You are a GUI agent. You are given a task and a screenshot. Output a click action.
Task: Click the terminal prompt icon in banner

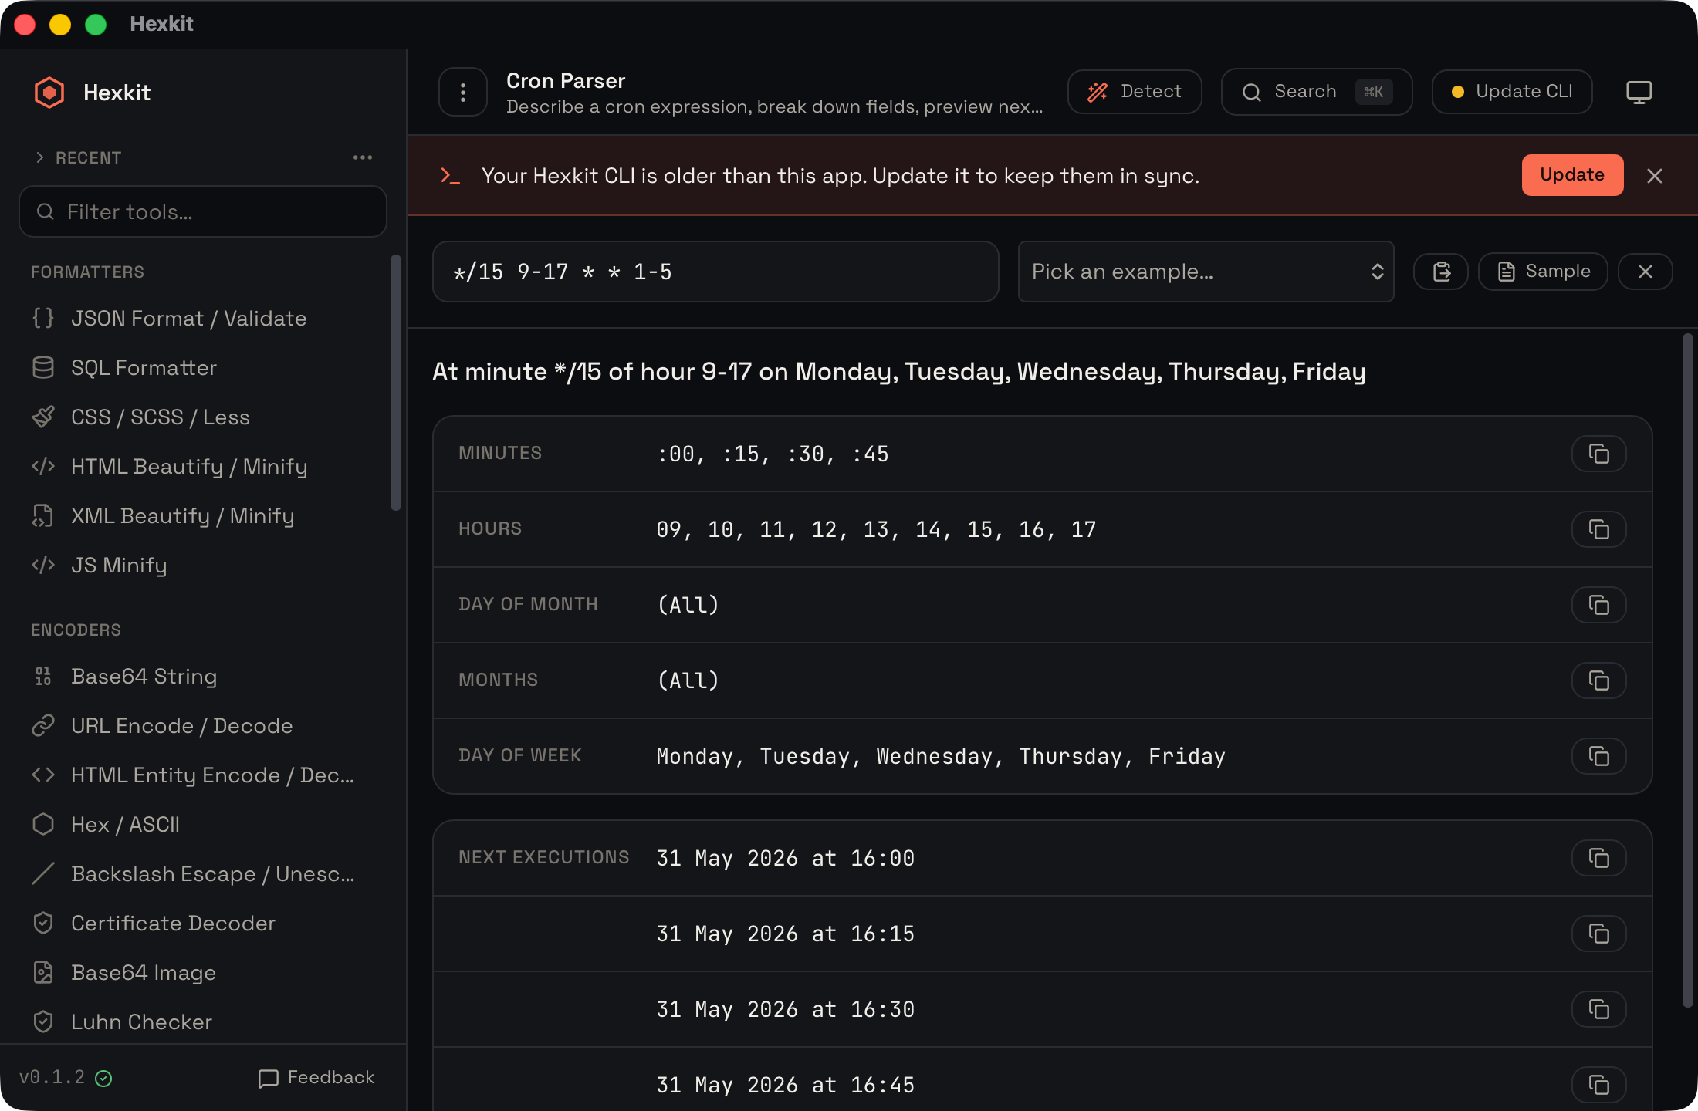pyautogui.click(x=450, y=176)
